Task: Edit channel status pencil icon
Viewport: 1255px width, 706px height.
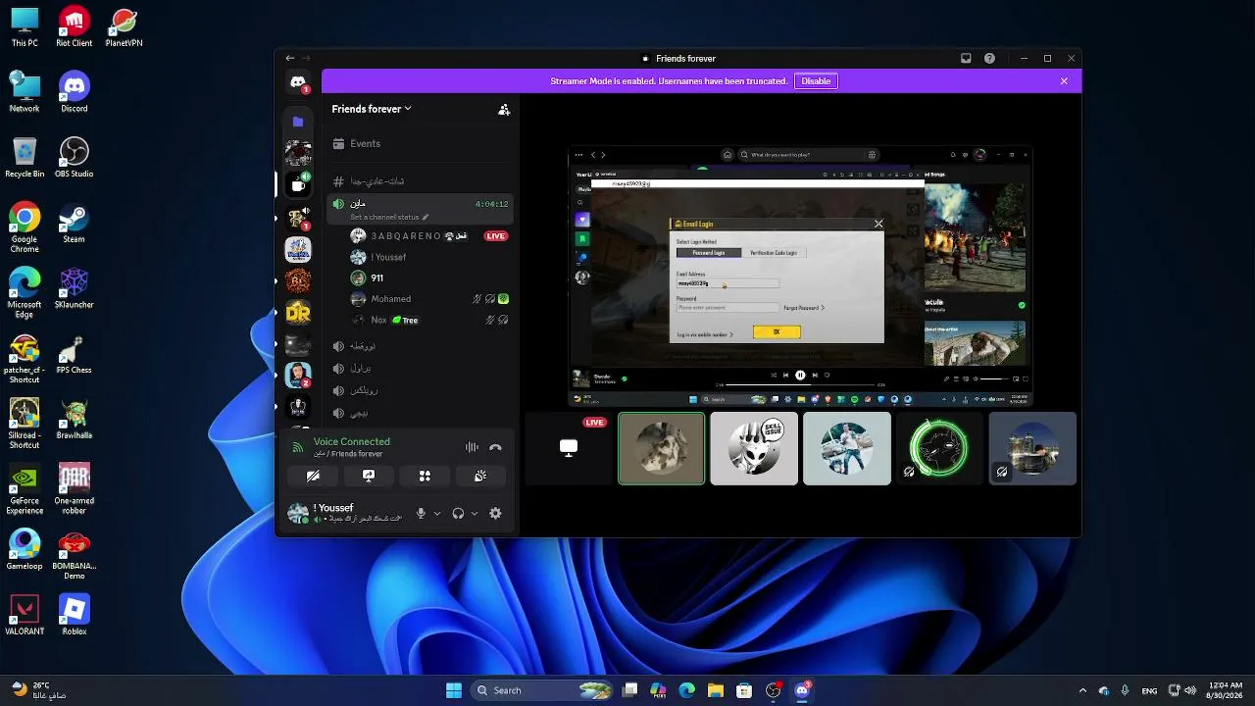Action: click(426, 217)
